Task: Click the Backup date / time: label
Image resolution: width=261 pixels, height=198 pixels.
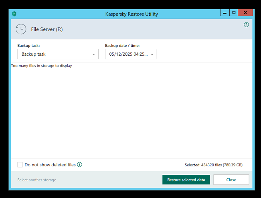Action: point(122,46)
